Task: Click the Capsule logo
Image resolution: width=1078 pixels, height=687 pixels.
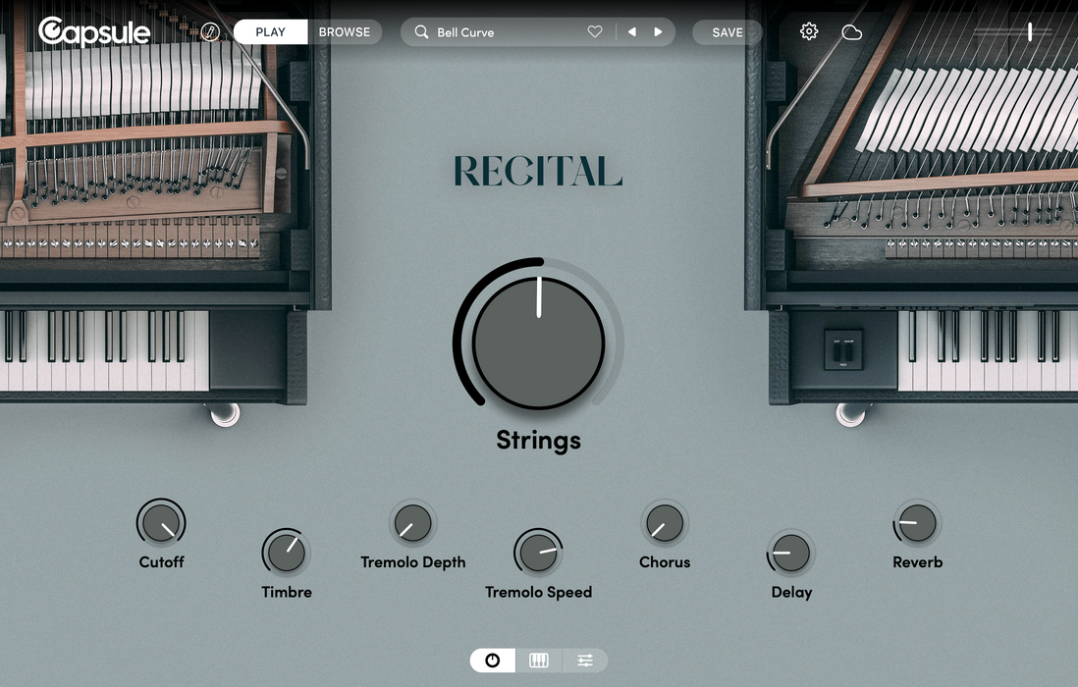Action: coord(94,32)
